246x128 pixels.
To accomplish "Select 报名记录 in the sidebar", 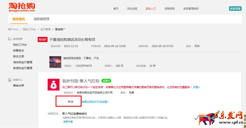I will click(19, 57).
